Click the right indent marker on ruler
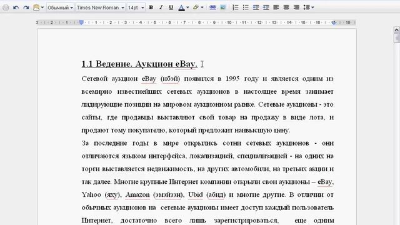 click(x=334, y=22)
